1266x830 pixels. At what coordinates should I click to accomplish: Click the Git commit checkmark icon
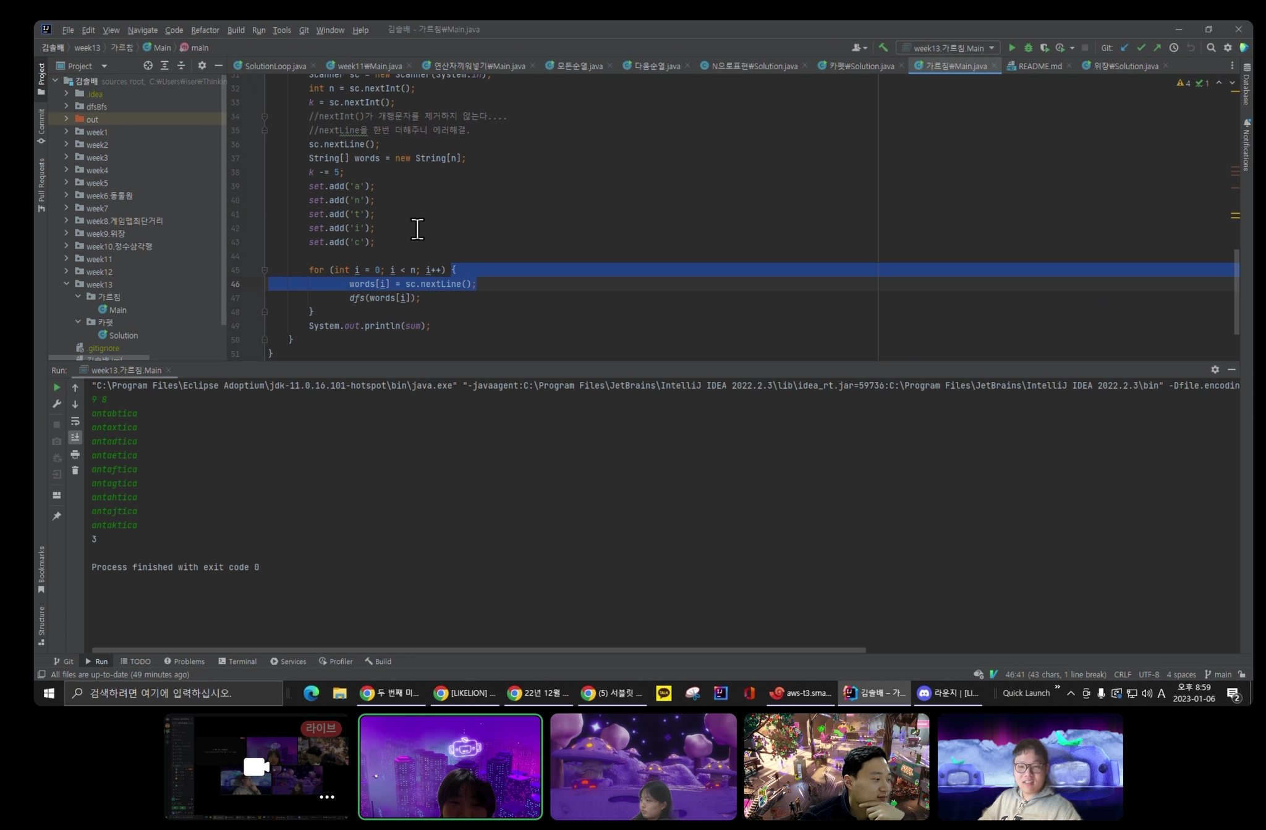pos(1141,48)
